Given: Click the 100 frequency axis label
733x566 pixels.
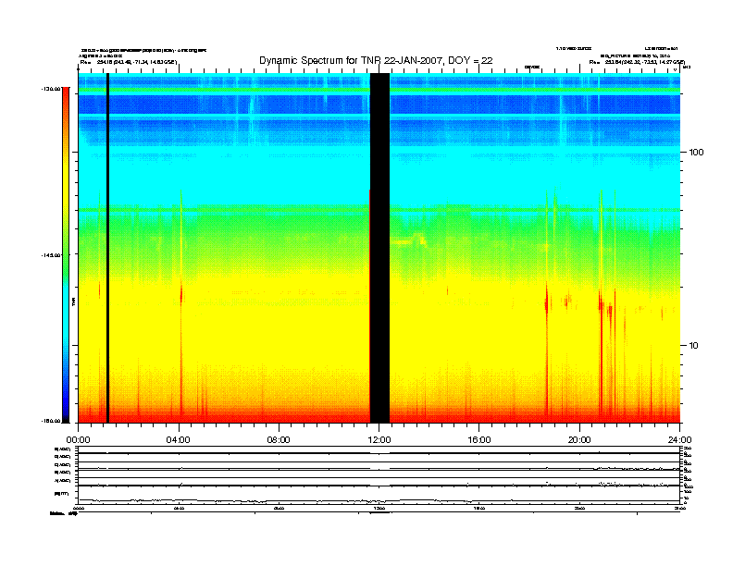Looking at the screenshot, I should (x=696, y=153).
